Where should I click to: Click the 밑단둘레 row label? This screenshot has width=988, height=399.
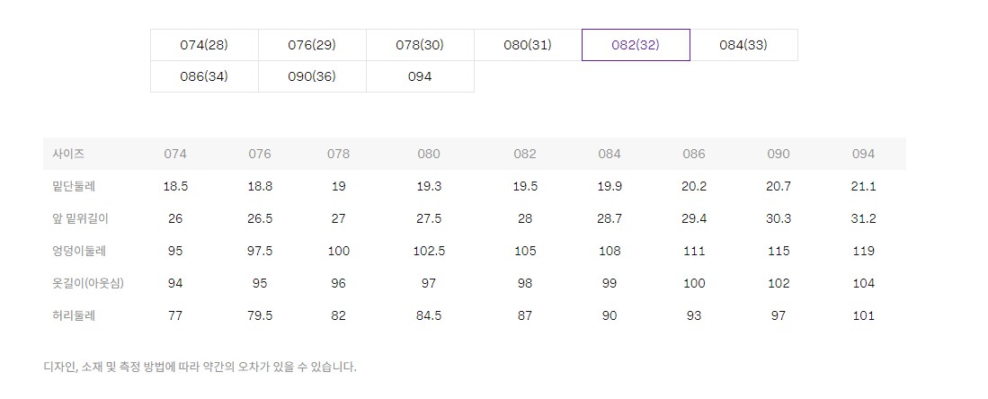point(74,186)
